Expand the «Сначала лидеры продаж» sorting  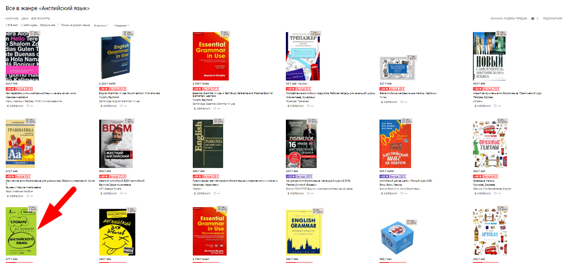tap(509, 18)
